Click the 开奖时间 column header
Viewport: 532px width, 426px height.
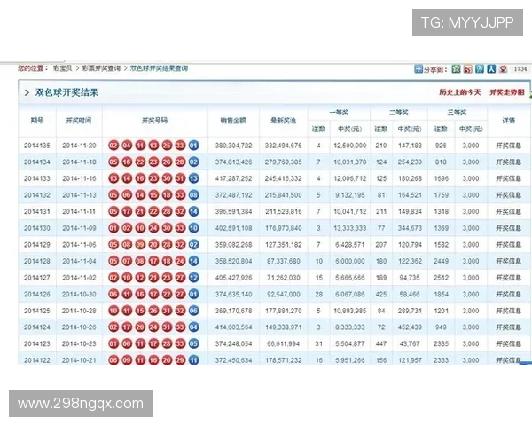click(79, 121)
